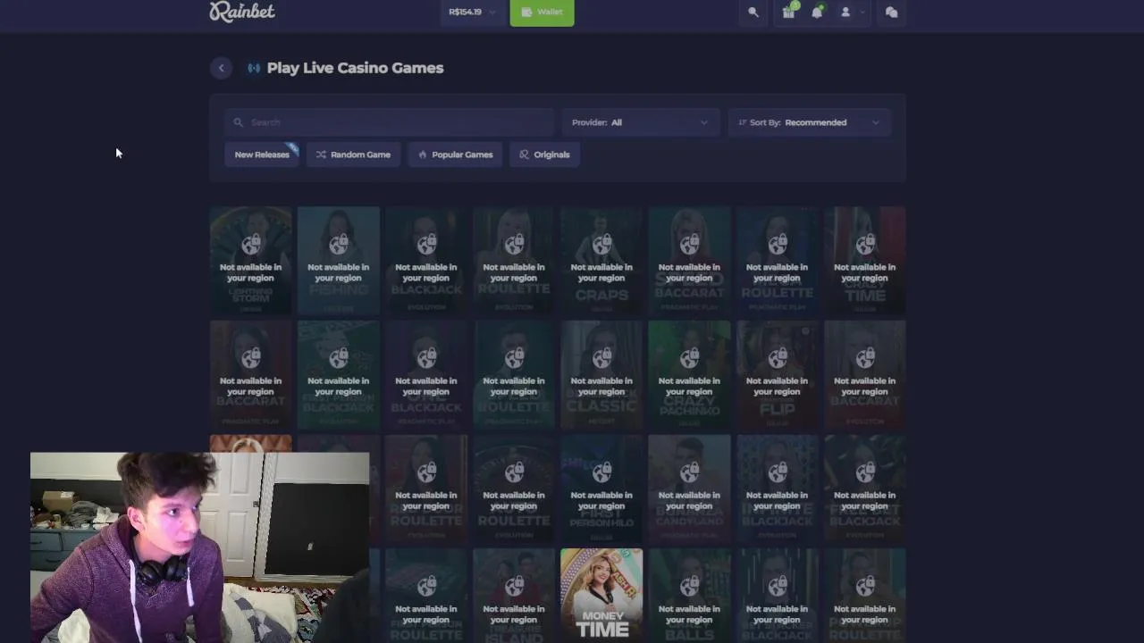
Task: Open the green Wallet button
Action: tap(542, 13)
